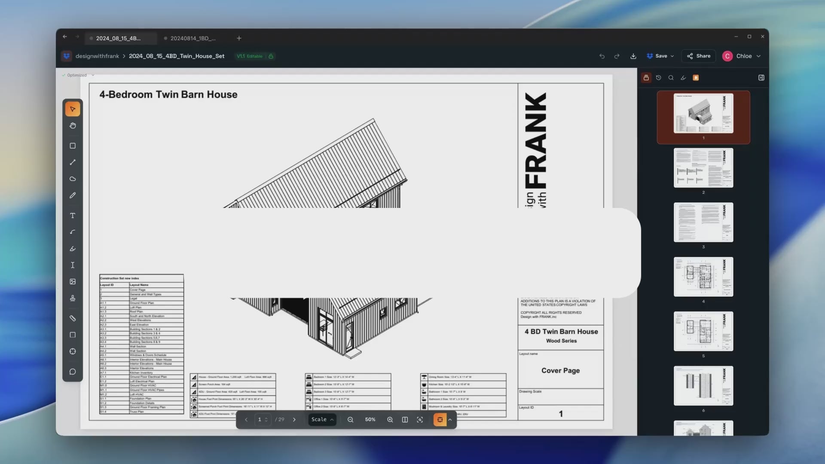
Task: Open the split view layout
Action: coord(405,420)
